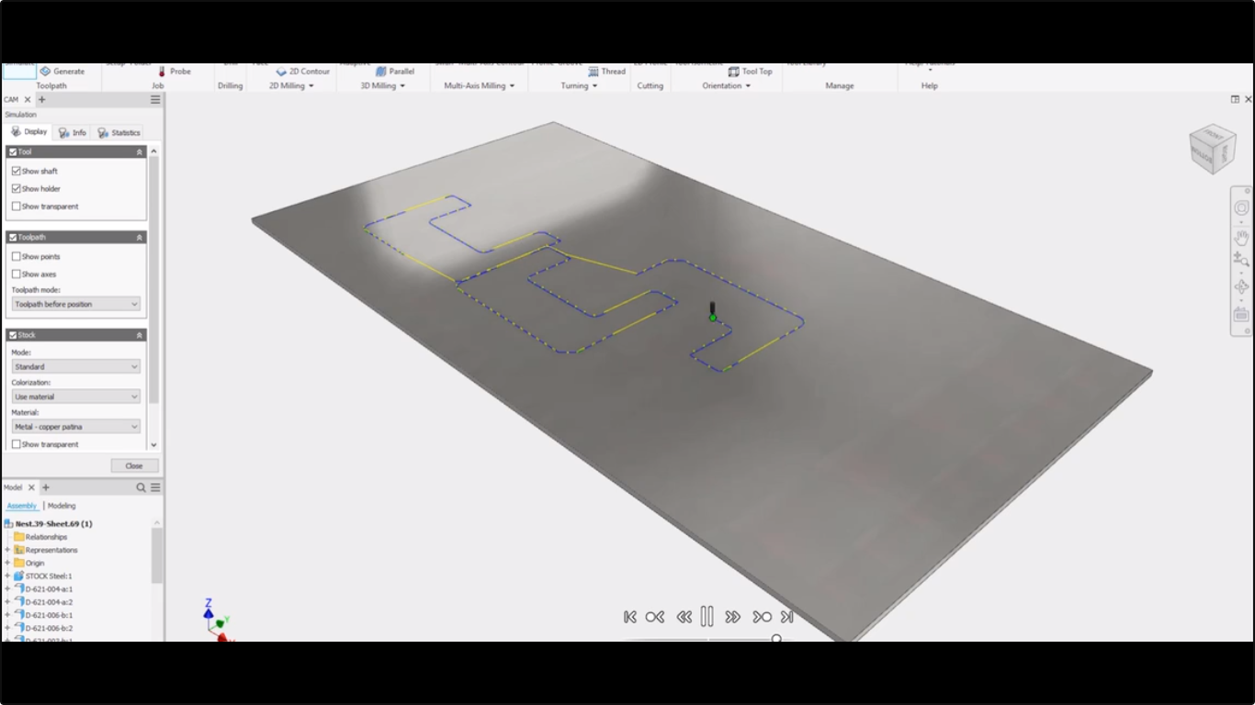
Task: Choose the 2D Contour operation
Action: [303, 71]
